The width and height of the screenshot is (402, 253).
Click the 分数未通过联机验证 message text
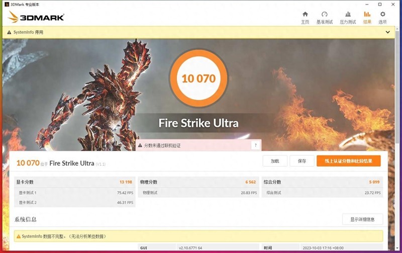pos(162,145)
